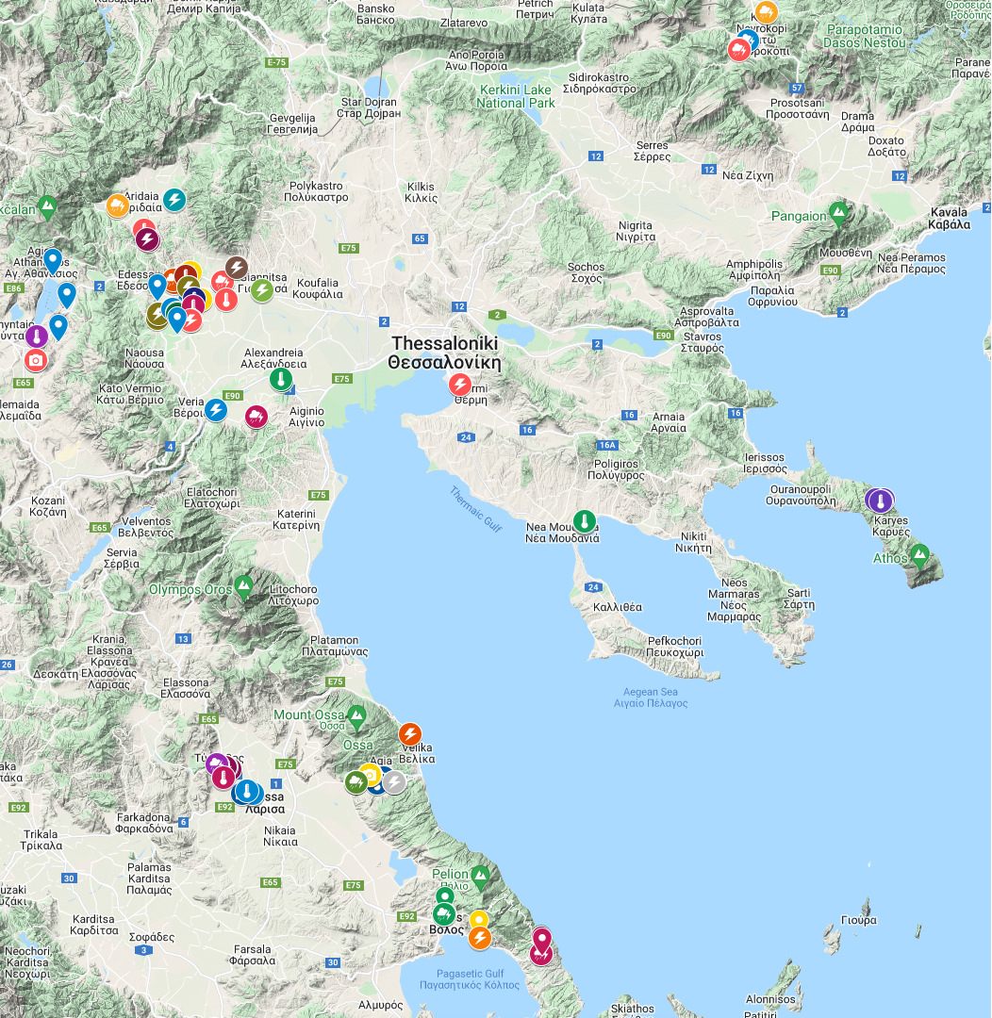The image size is (992, 1018).
Task: Click gray lightning marker near Agia
Action: 393,782
